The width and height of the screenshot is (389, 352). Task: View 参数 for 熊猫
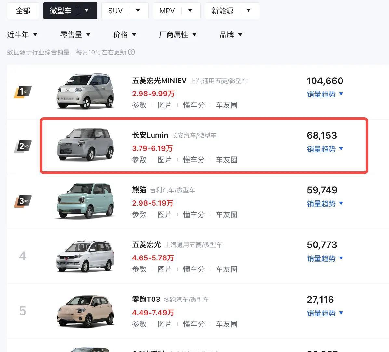pyautogui.click(x=139, y=214)
